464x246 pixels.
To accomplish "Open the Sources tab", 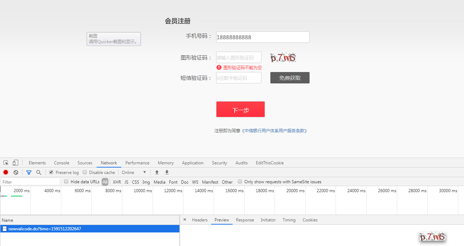I will [85, 163].
